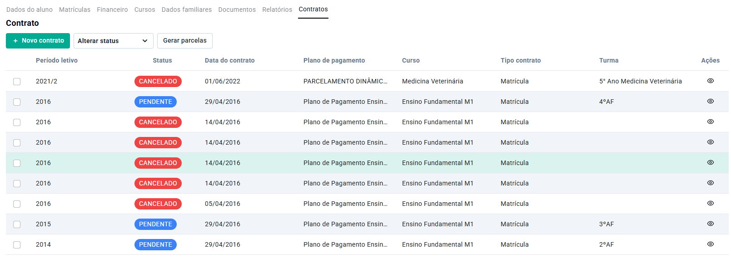
Task: Click the PENDENTE badge in 2015 row
Action: 155,224
